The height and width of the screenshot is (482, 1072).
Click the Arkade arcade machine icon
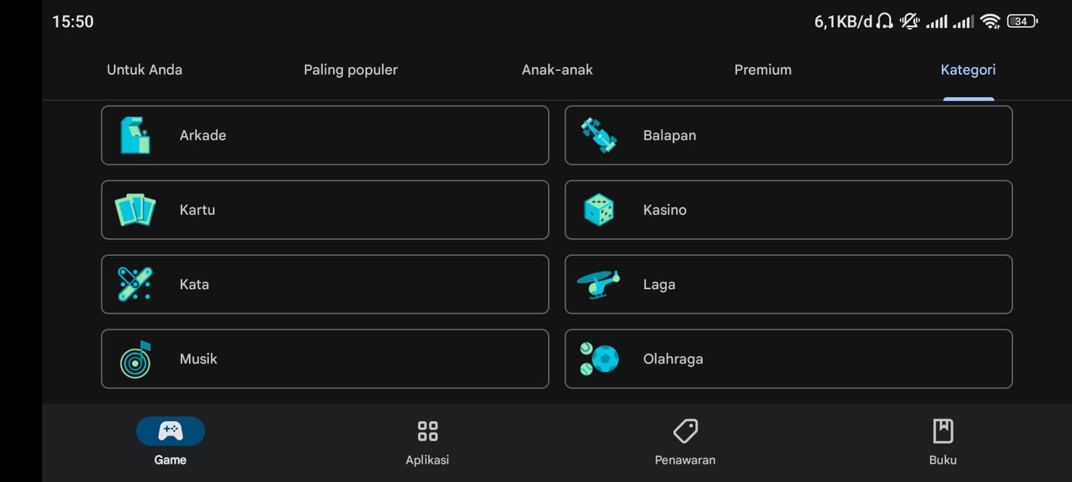(x=134, y=135)
